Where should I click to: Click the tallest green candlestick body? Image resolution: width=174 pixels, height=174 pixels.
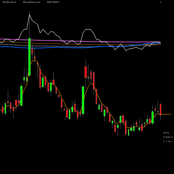point(30,57)
